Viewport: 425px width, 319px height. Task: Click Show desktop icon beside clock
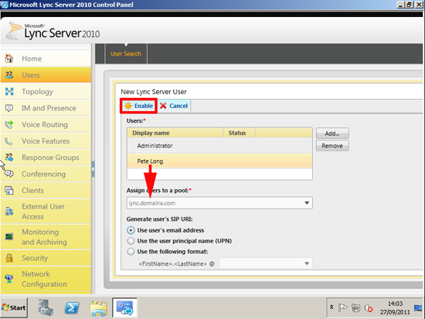point(418,308)
